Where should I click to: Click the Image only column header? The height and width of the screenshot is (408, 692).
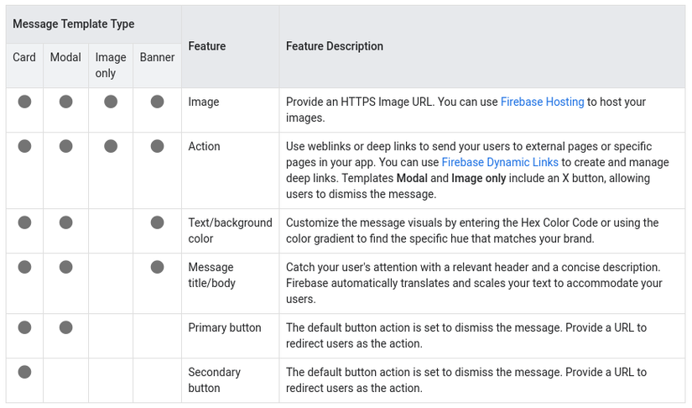110,65
